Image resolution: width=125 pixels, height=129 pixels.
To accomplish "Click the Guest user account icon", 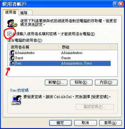I will pyautogui.click(x=12, y=58).
